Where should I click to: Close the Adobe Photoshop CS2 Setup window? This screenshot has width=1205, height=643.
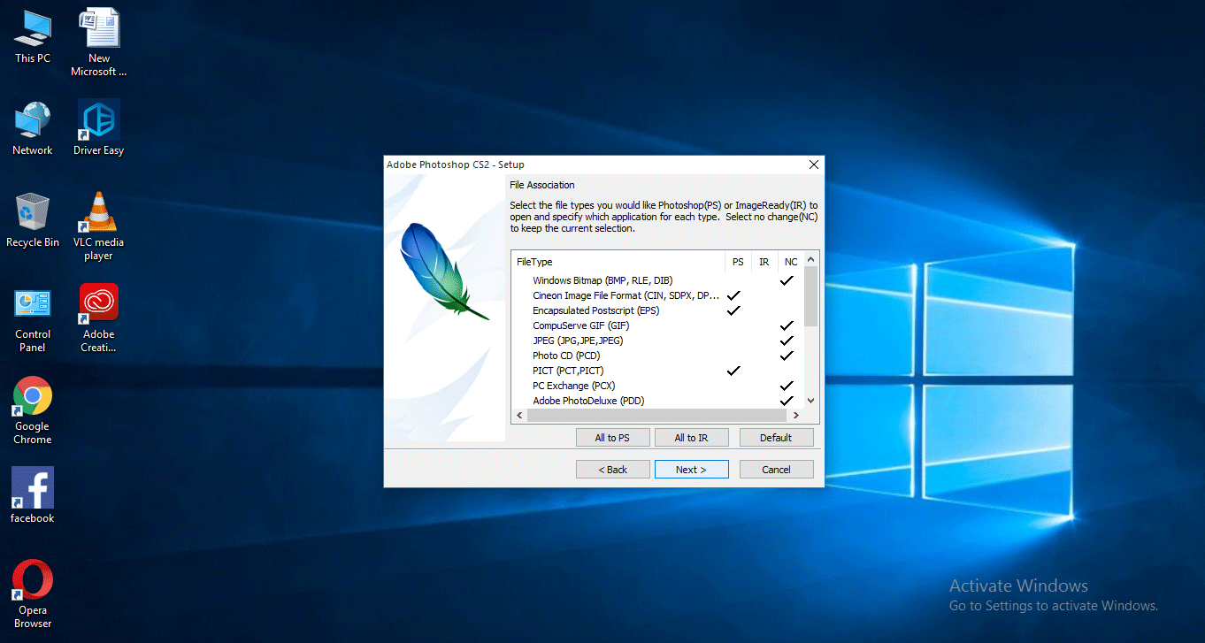pyautogui.click(x=814, y=165)
